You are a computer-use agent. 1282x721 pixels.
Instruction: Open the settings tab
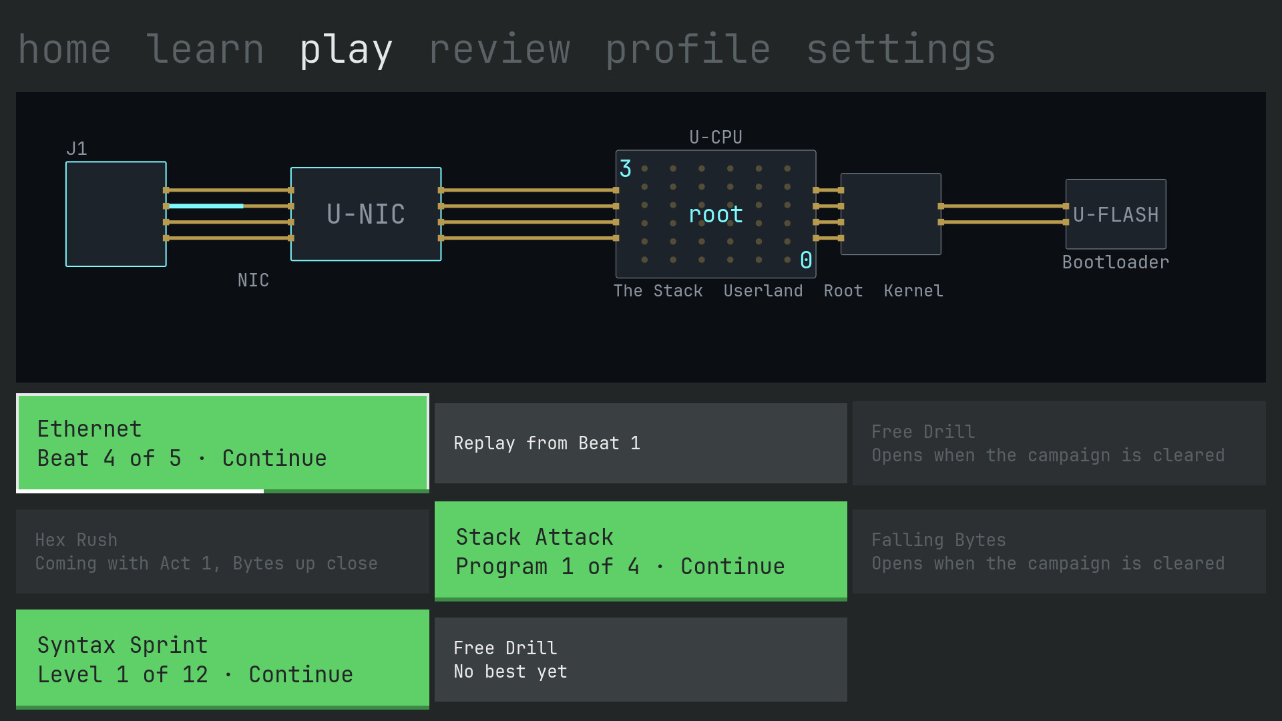(901, 51)
